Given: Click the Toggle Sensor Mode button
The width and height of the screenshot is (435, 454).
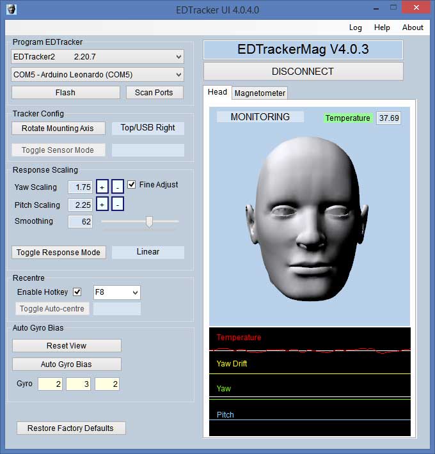Looking at the screenshot, I should tap(58, 150).
